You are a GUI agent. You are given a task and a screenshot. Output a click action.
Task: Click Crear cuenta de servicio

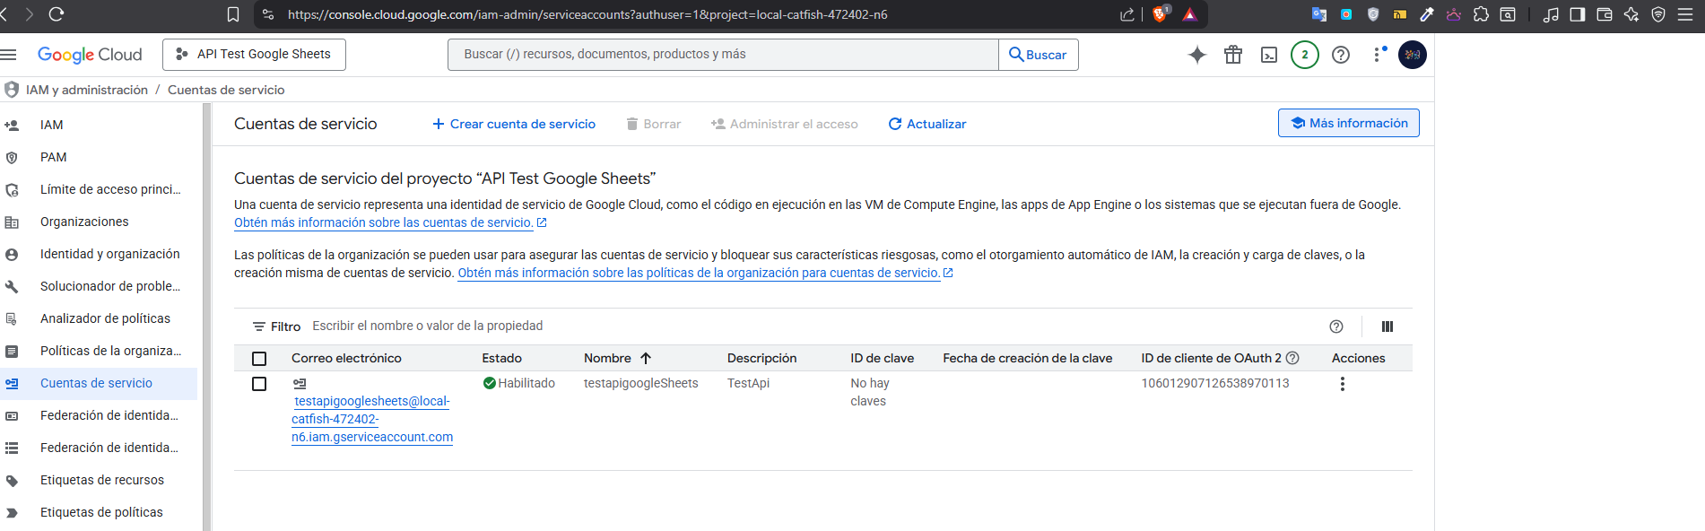514,124
